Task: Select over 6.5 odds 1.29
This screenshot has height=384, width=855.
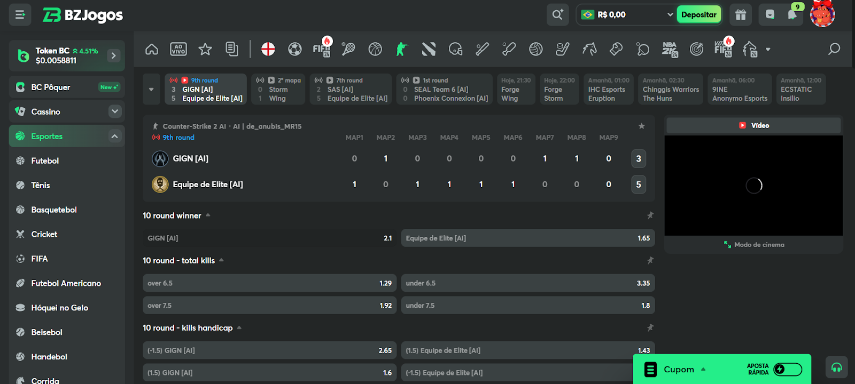Action: click(x=270, y=283)
